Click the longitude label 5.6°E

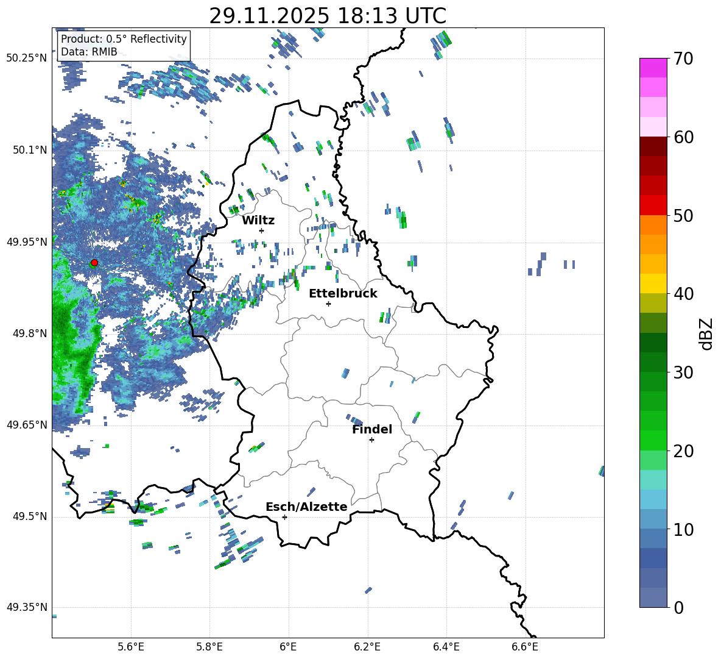131,647
